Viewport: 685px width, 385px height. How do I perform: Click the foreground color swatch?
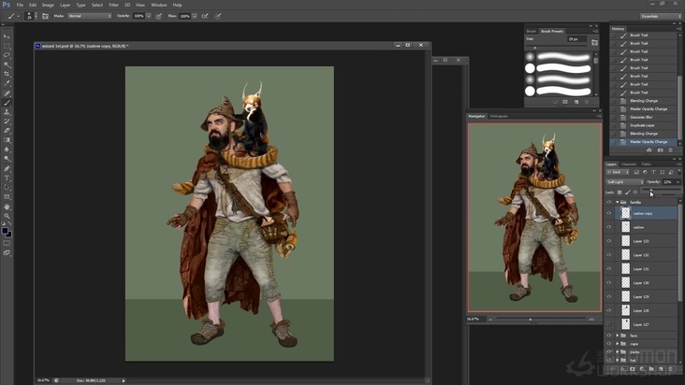tap(5, 230)
